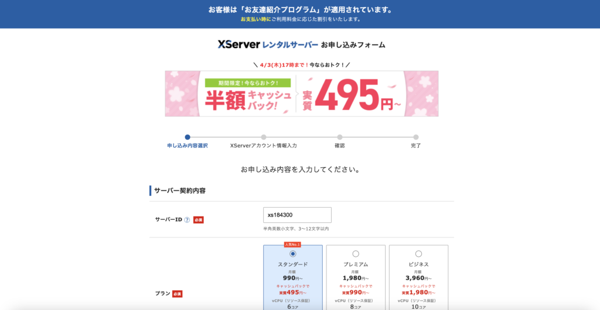Viewport: 600px width, 310px height.
Task: Click the 人気No.1 badge on Standard plan
Action: [x=292, y=244]
